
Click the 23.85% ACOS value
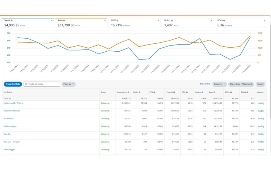click(235, 119)
